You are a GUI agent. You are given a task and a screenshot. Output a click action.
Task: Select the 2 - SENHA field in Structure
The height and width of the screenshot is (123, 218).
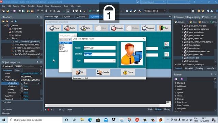point(27,48)
